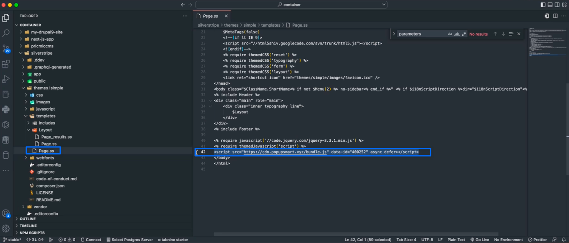Expand the TIMELINE section
This screenshot has width=569, height=243.
click(x=28, y=226)
